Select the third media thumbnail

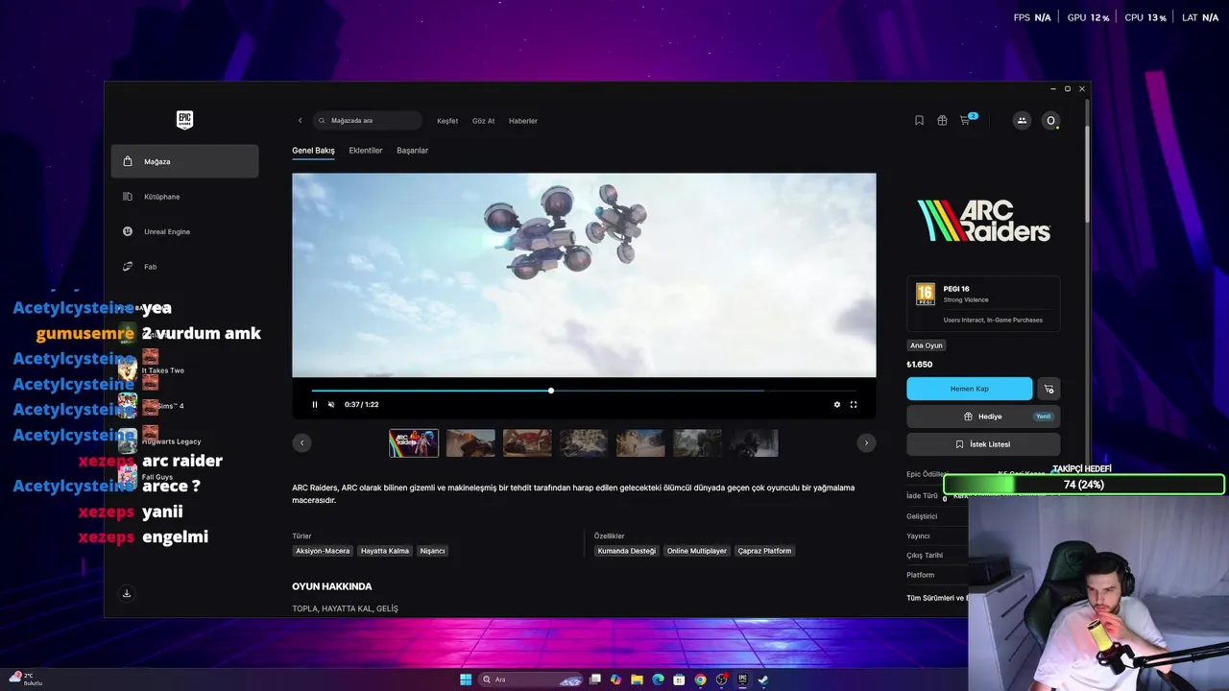pos(527,442)
